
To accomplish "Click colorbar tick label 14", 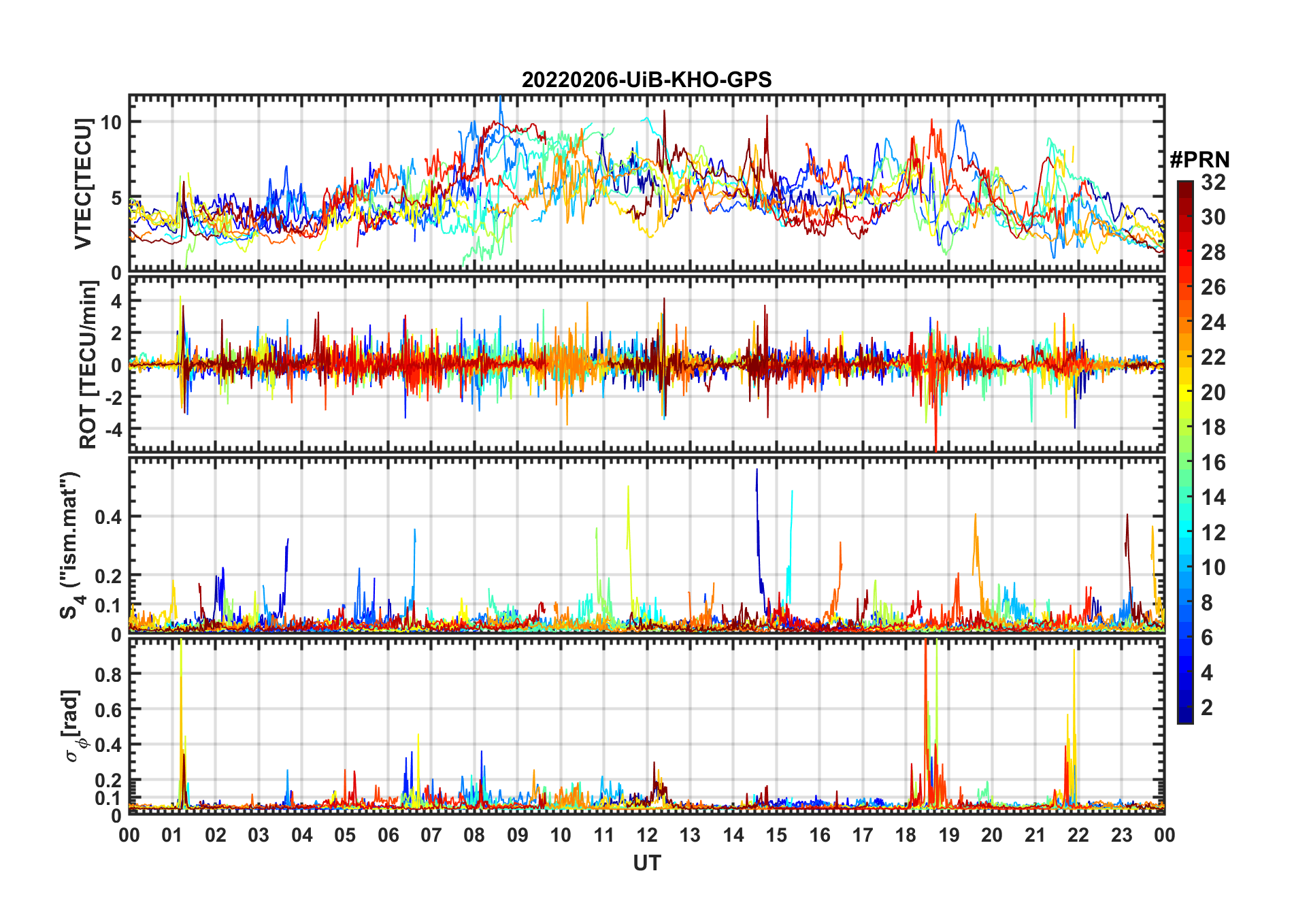I will 1213,497.
